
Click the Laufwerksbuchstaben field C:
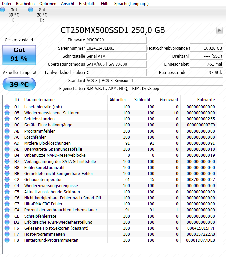click(x=116, y=73)
